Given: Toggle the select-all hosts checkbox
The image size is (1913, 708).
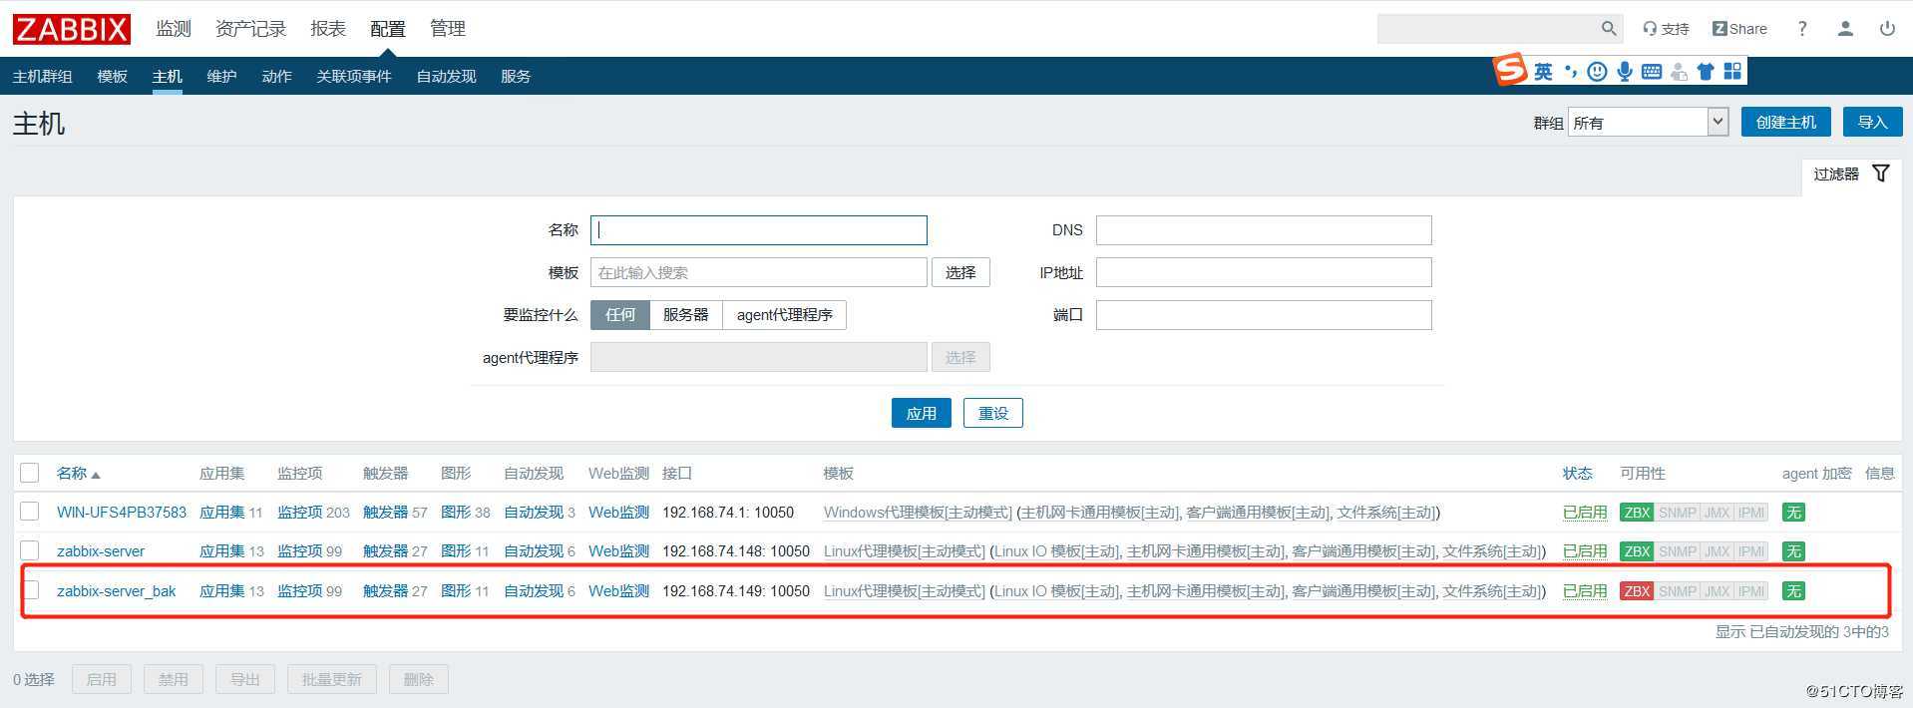Looking at the screenshot, I should tap(30, 473).
